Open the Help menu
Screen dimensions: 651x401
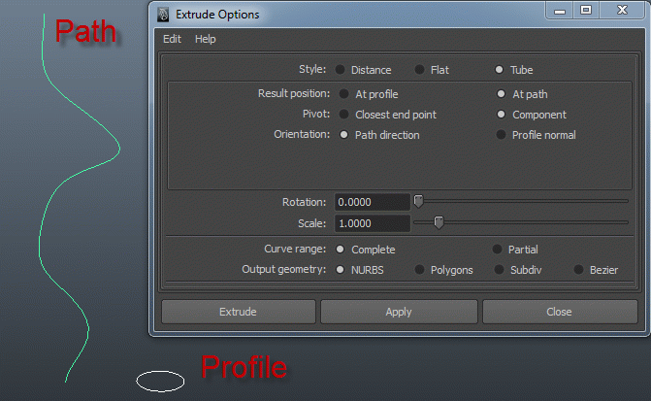tap(205, 40)
